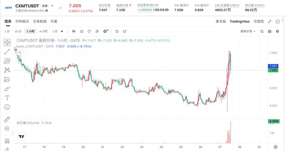Collapse the left drawing toolbar handle
The height and width of the screenshot is (151, 285).
click(x=13, y=133)
